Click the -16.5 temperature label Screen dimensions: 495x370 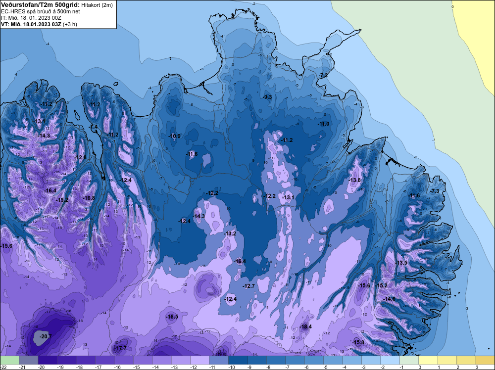pyautogui.click(x=173, y=317)
